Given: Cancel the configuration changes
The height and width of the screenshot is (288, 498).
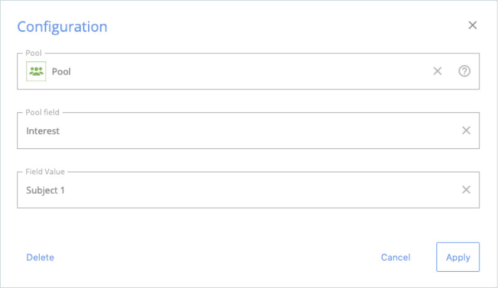Looking at the screenshot, I should tap(396, 257).
